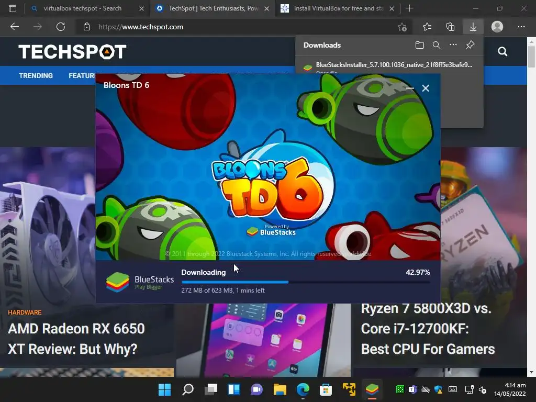Pin the Downloads panel
Viewport: 536px width, 402px height.
(x=471, y=45)
